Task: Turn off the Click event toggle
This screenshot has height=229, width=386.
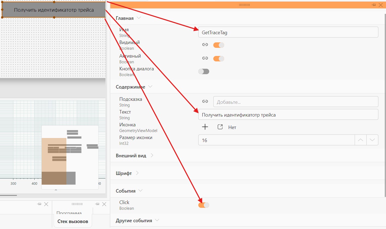Action: click(204, 205)
